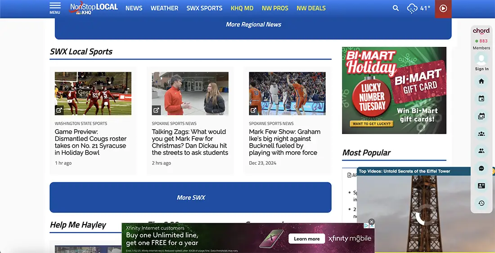Click the More SWX button

click(190, 198)
